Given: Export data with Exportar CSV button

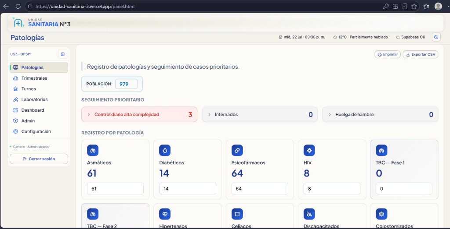Looking at the screenshot, I should point(421,54).
